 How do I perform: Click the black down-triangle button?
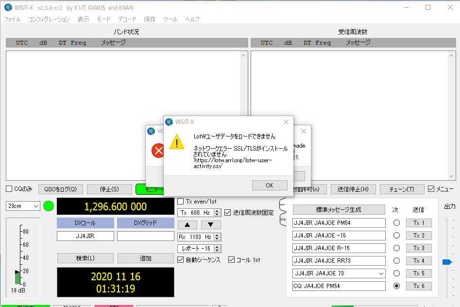pyautogui.click(x=211, y=225)
